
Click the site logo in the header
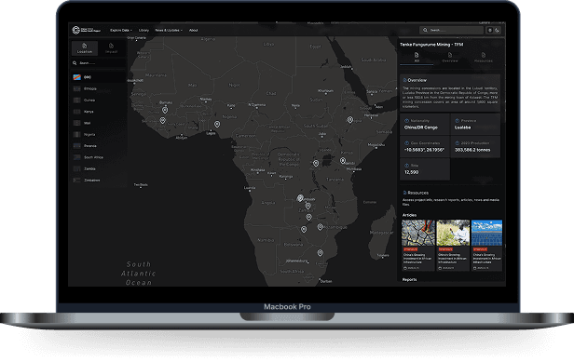tap(87, 30)
